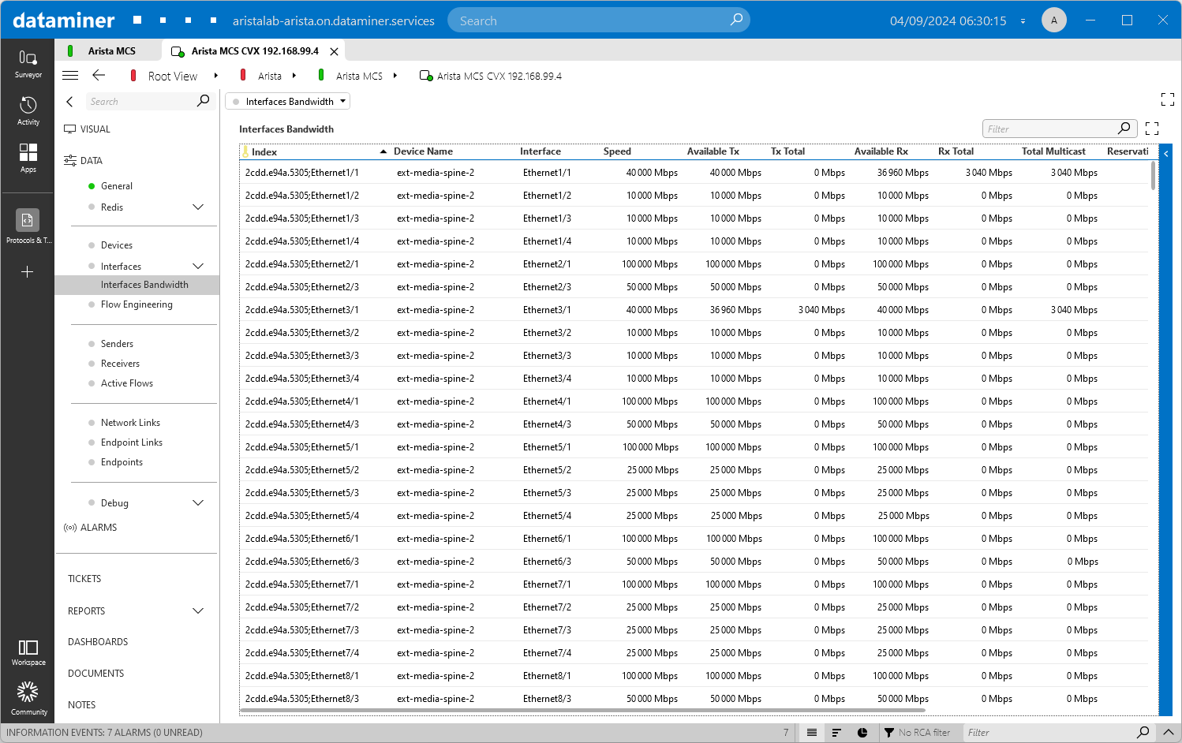
Task: Open the alarm pie chart icon
Action: (862, 733)
